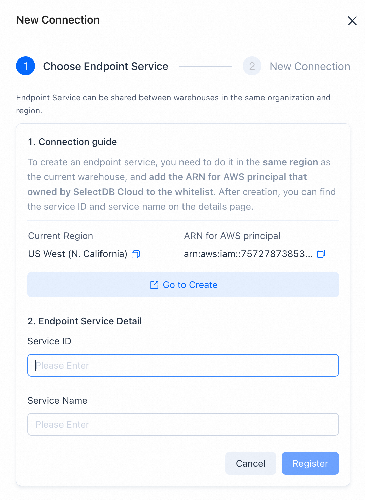Screen dimensions: 365x500
Task: Switch to the Choose Endpoint Service step label
Action: (x=106, y=66)
